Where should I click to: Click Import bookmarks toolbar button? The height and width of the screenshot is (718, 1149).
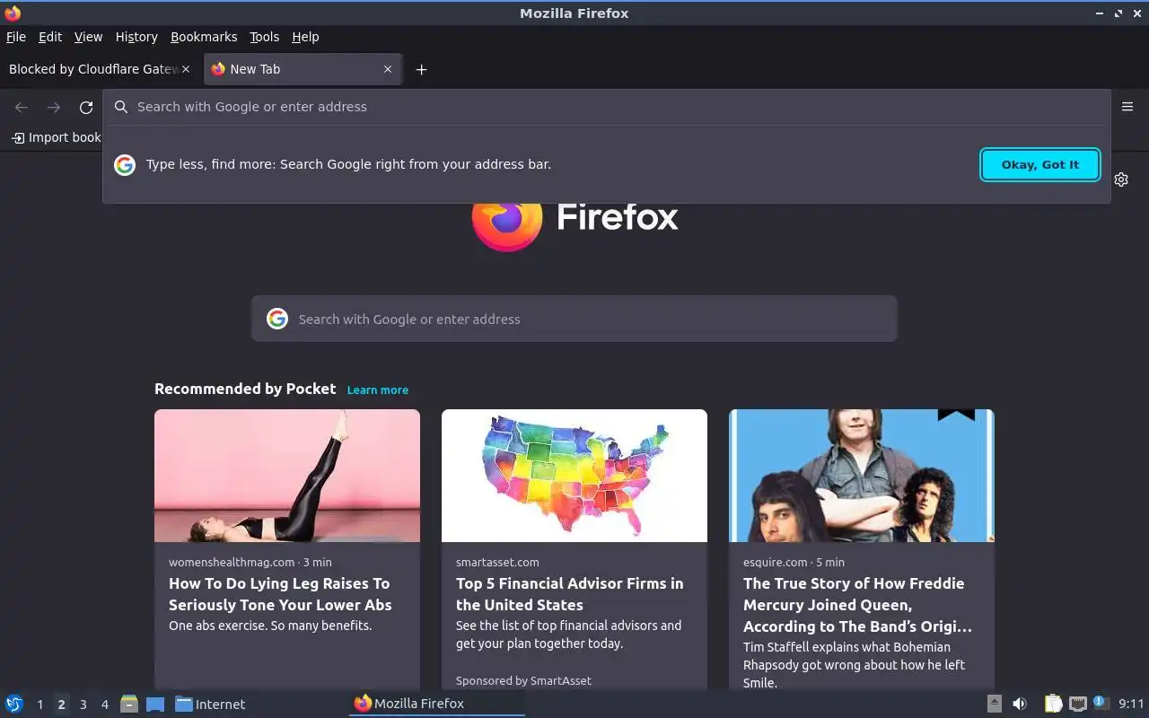tap(57, 137)
